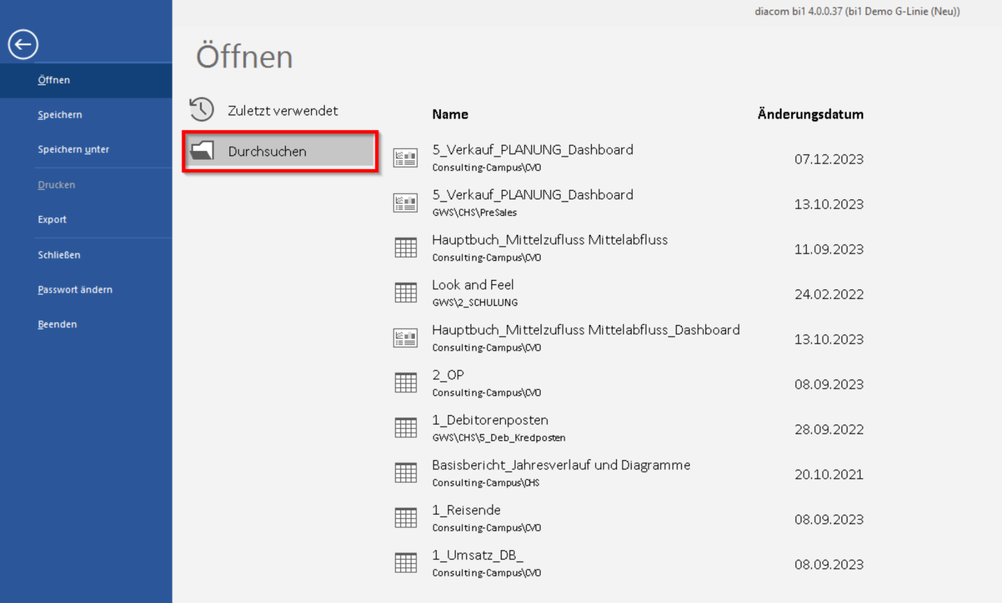Open the 1_Debitorenposten report
This screenshot has height=603, width=1002.
coord(629,428)
